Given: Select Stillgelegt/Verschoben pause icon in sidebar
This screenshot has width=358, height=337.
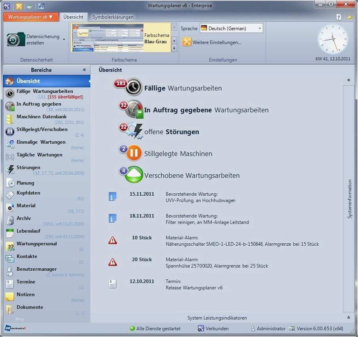Looking at the screenshot, I should [x=10, y=132].
